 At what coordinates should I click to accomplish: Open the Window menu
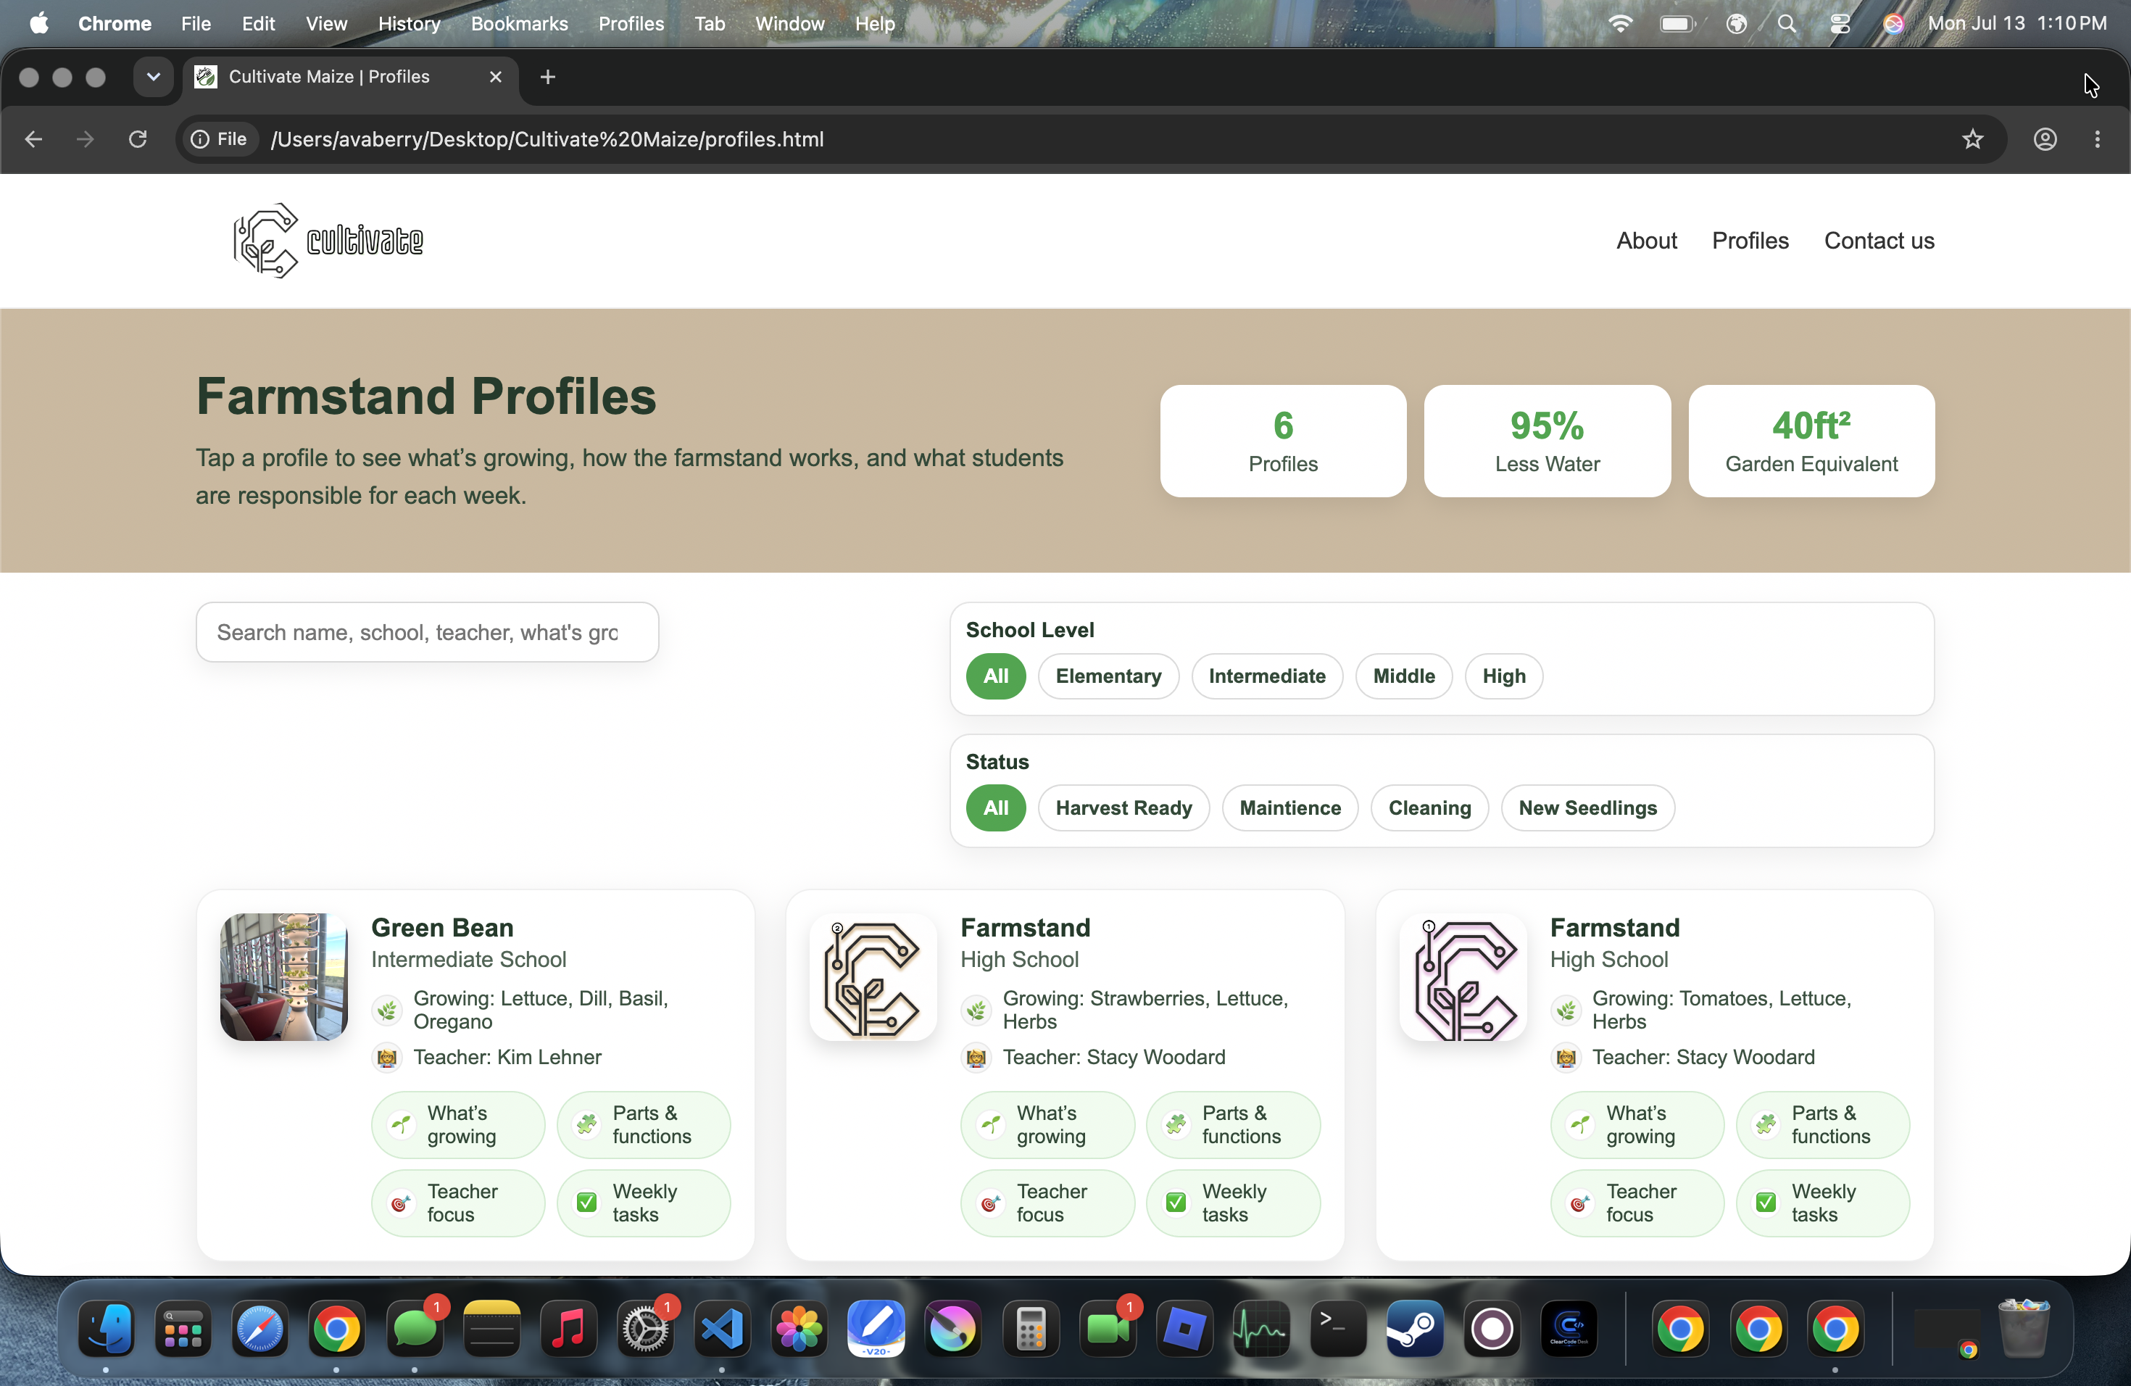789,23
